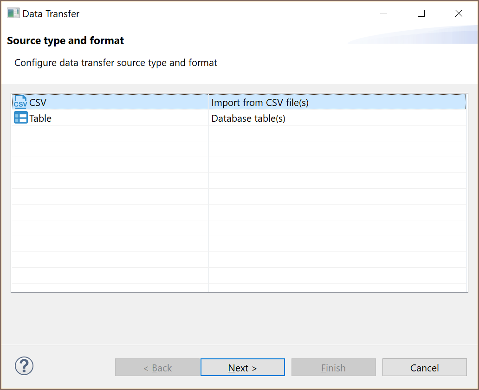Click the "Source type and format" heading
Image resolution: width=479 pixels, height=390 pixels.
(x=65, y=41)
